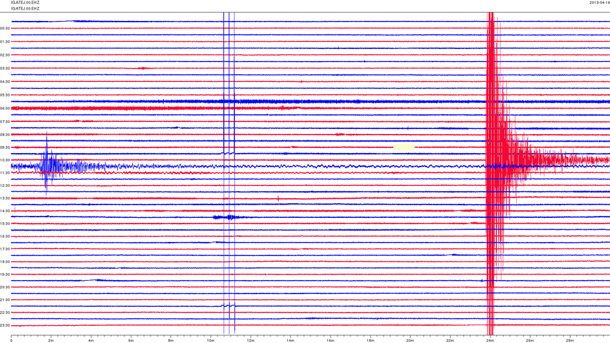Image resolution: width=610 pixels, height=343 pixels.
Task: Click the 07:30 time label
Action: [5, 122]
